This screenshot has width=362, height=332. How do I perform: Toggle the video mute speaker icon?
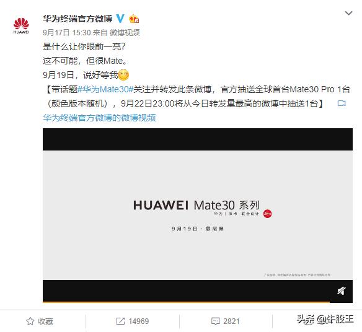[x=342, y=290]
